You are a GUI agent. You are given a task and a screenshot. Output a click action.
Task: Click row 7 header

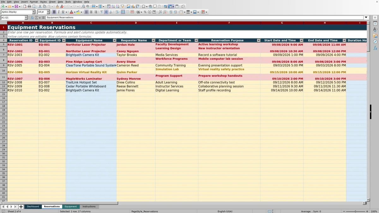pos(3,55)
